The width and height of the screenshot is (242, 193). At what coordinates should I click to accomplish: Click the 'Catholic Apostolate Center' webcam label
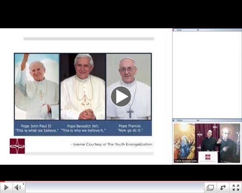pos(186,161)
